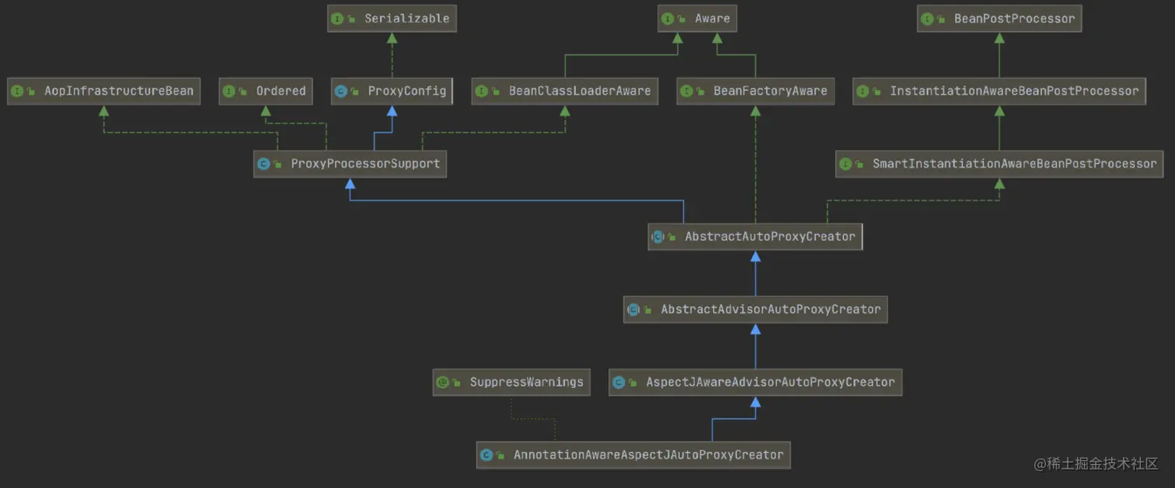This screenshot has height=488, width=1175.
Task: Click the AnnotationAwareAspectJAutoProxyCreator label
Action: 648,455
